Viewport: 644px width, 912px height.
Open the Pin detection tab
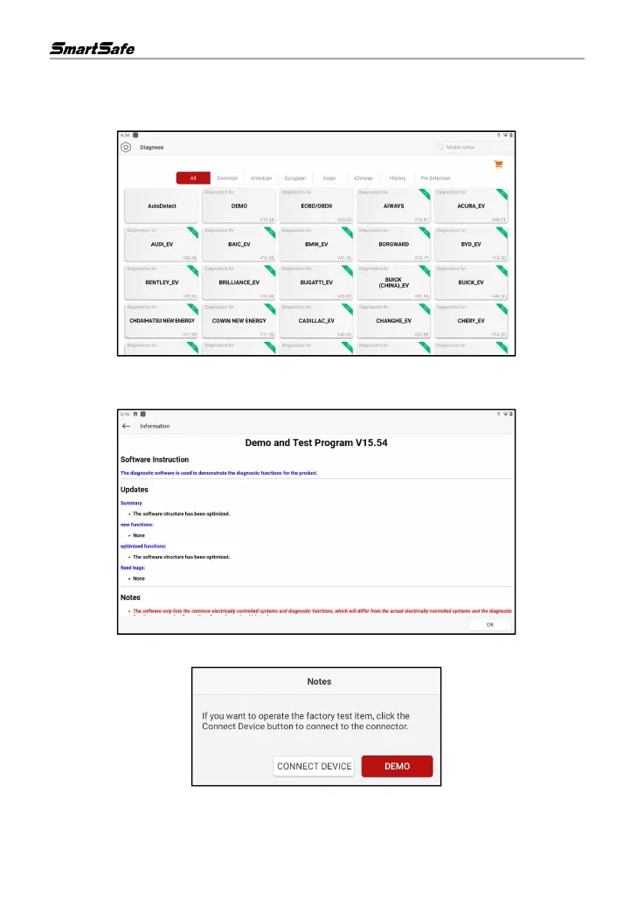(x=435, y=178)
